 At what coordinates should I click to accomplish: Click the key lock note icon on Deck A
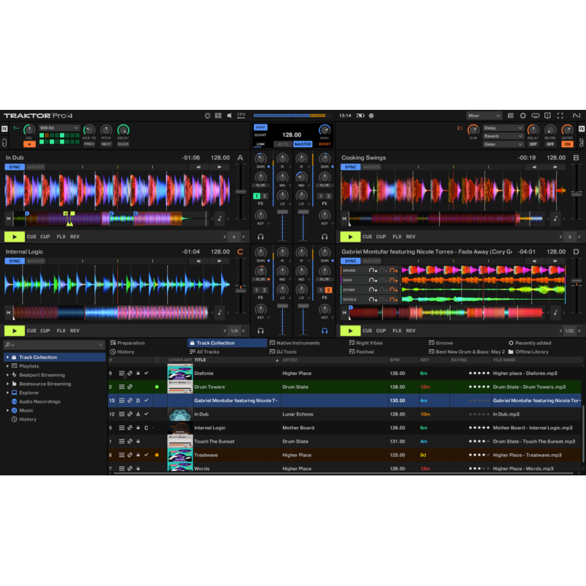point(220,218)
